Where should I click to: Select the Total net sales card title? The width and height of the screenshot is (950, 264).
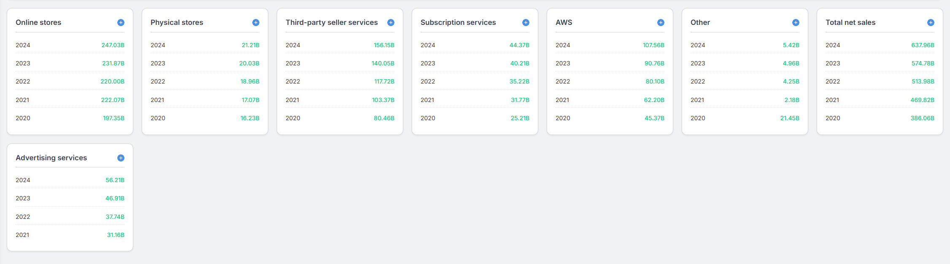tap(850, 22)
